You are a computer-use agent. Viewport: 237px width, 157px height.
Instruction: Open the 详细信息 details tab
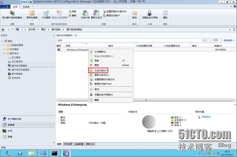coord(68,144)
